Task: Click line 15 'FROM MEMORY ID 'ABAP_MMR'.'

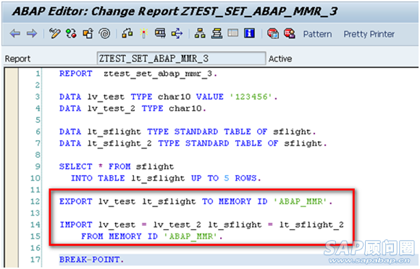Action: pos(152,236)
